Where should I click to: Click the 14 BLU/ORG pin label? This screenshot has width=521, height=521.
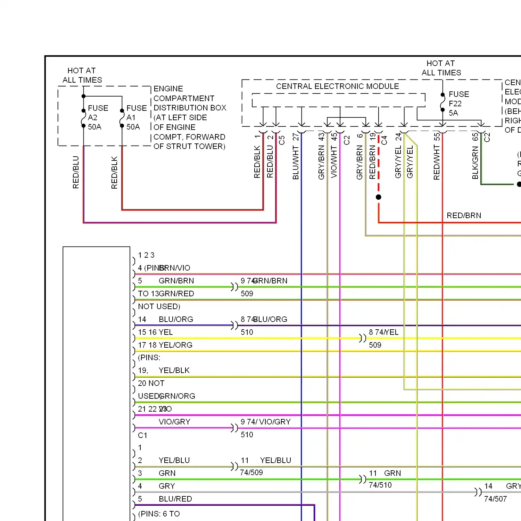click(x=165, y=319)
